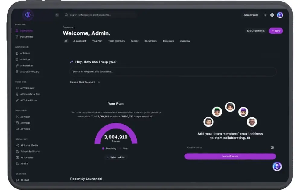Click the purple New button
This screenshot has width=300, height=190.
click(x=276, y=31)
